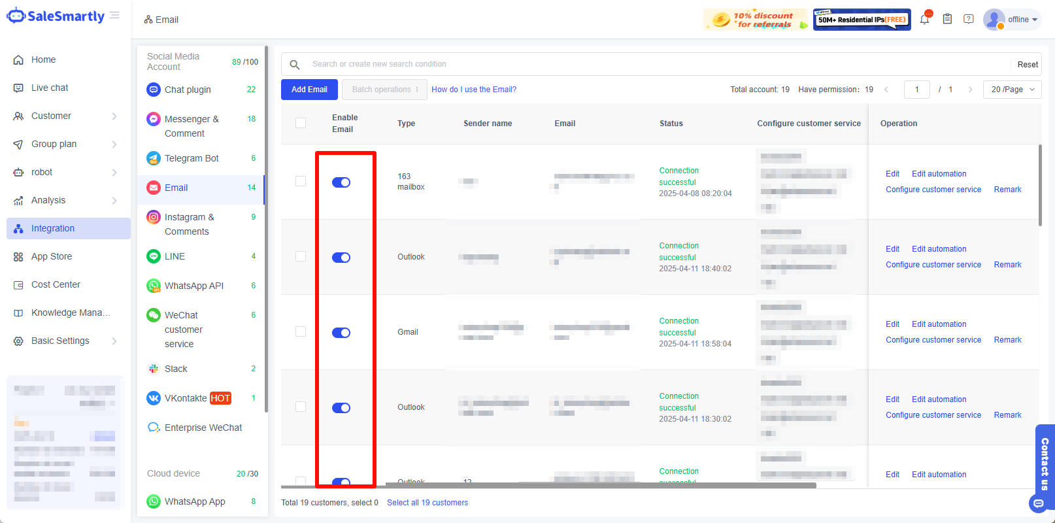Click the Add Email button
Image resolution: width=1055 pixels, height=523 pixels.
[x=309, y=90]
